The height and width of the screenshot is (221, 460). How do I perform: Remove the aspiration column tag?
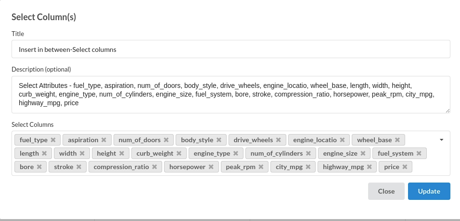pyautogui.click(x=103, y=140)
